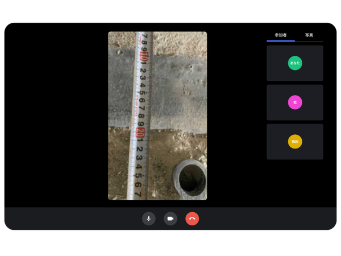Image resolution: width=341 pixels, height=256 pixels.
Task: Click the grey underline beneath 写真 tab
Action: click(x=309, y=41)
